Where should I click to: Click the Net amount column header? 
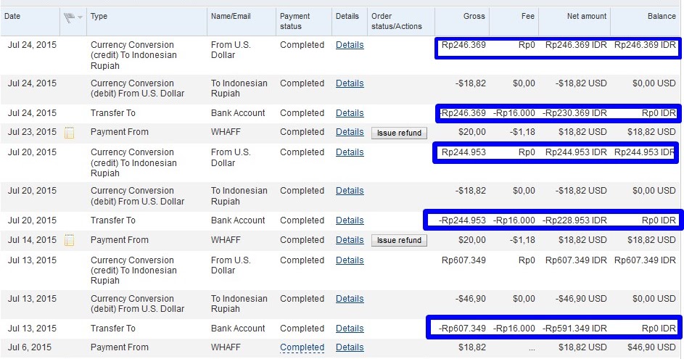587,16
